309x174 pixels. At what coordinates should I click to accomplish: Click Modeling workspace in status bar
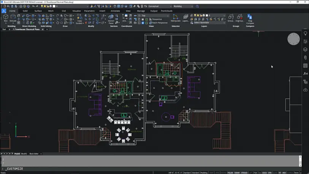point(204,173)
